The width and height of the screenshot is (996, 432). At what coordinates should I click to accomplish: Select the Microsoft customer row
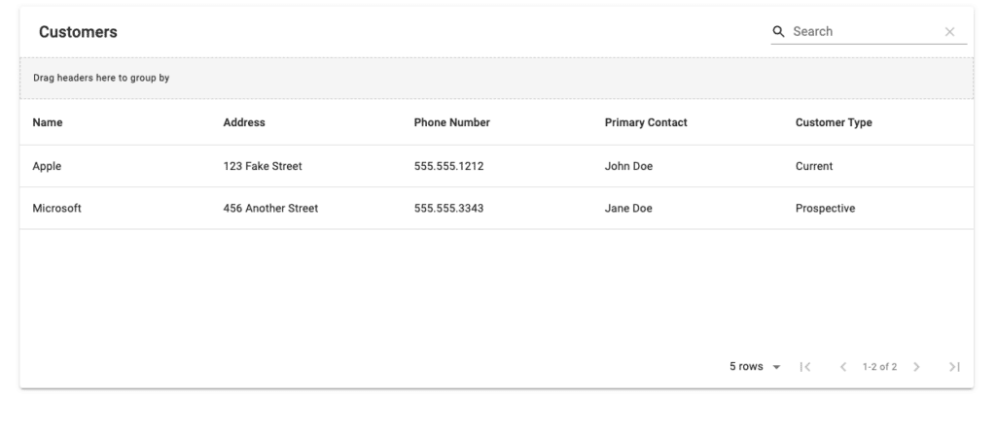click(x=497, y=208)
